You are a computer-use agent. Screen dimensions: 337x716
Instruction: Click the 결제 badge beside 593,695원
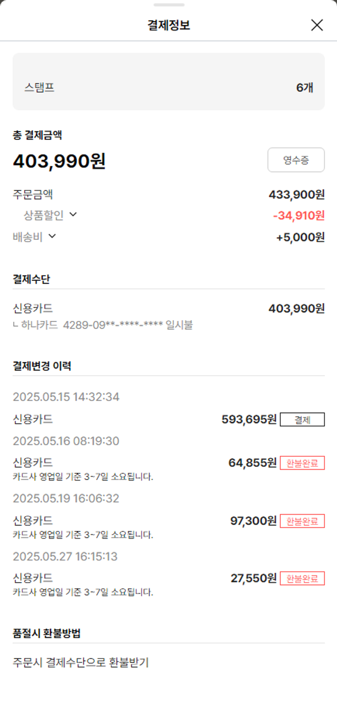pos(302,420)
